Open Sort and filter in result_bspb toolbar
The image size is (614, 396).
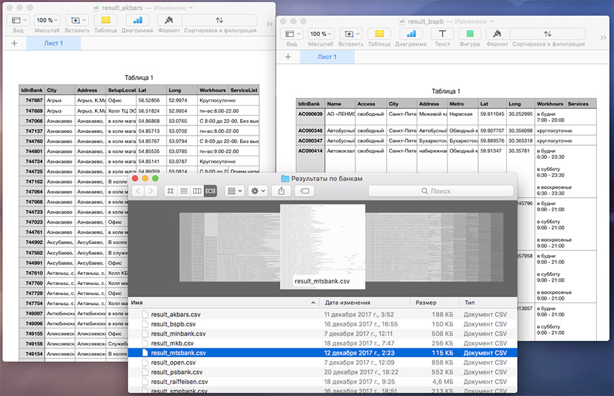(x=548, y=33)
